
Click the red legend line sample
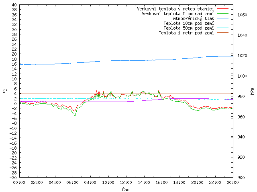click(222, 9)
